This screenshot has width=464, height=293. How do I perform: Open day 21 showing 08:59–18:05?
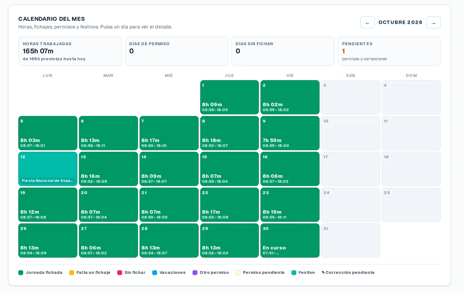coord(169,205)
